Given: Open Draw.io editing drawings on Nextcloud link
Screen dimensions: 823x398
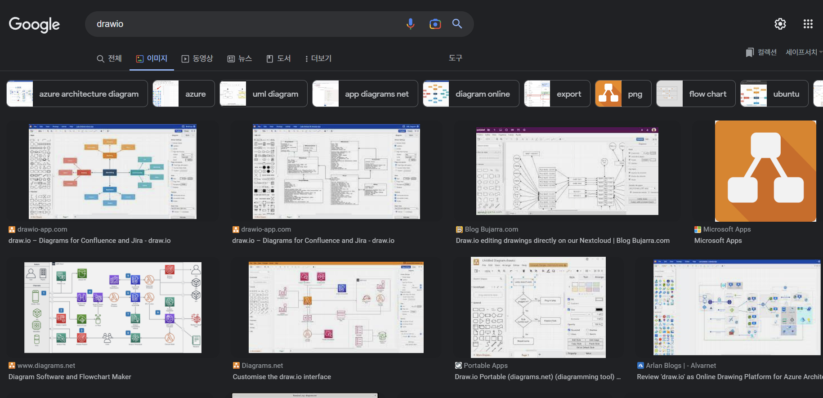Looking at the screenshot, I should [563, 241].
